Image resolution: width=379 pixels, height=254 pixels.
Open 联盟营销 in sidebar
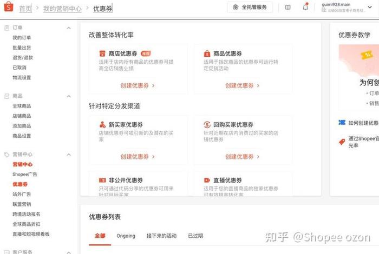click(x=22, y=204)
